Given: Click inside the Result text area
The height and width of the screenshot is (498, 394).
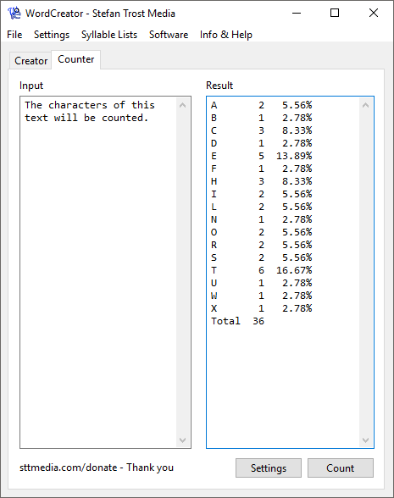Looking at the screenshot, I should click(283, 272).
